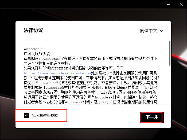The height and width of the screenshot is (140, 187).
Task: Open the underlined 使用条款 link
Action: coord(50,116)
